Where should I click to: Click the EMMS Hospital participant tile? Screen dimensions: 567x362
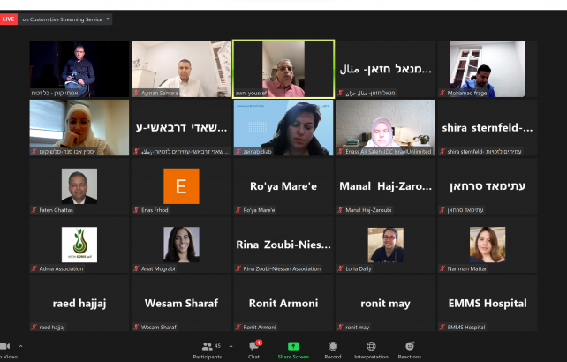point(488,303)
